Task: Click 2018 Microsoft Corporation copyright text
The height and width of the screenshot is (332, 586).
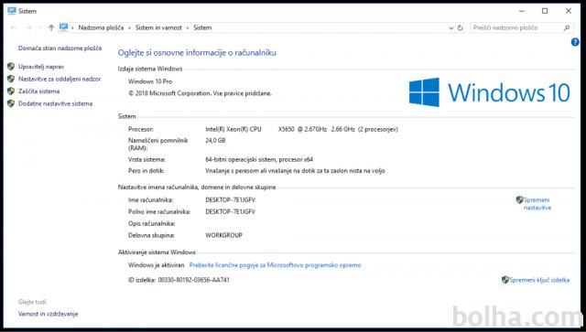Action: 200,93
